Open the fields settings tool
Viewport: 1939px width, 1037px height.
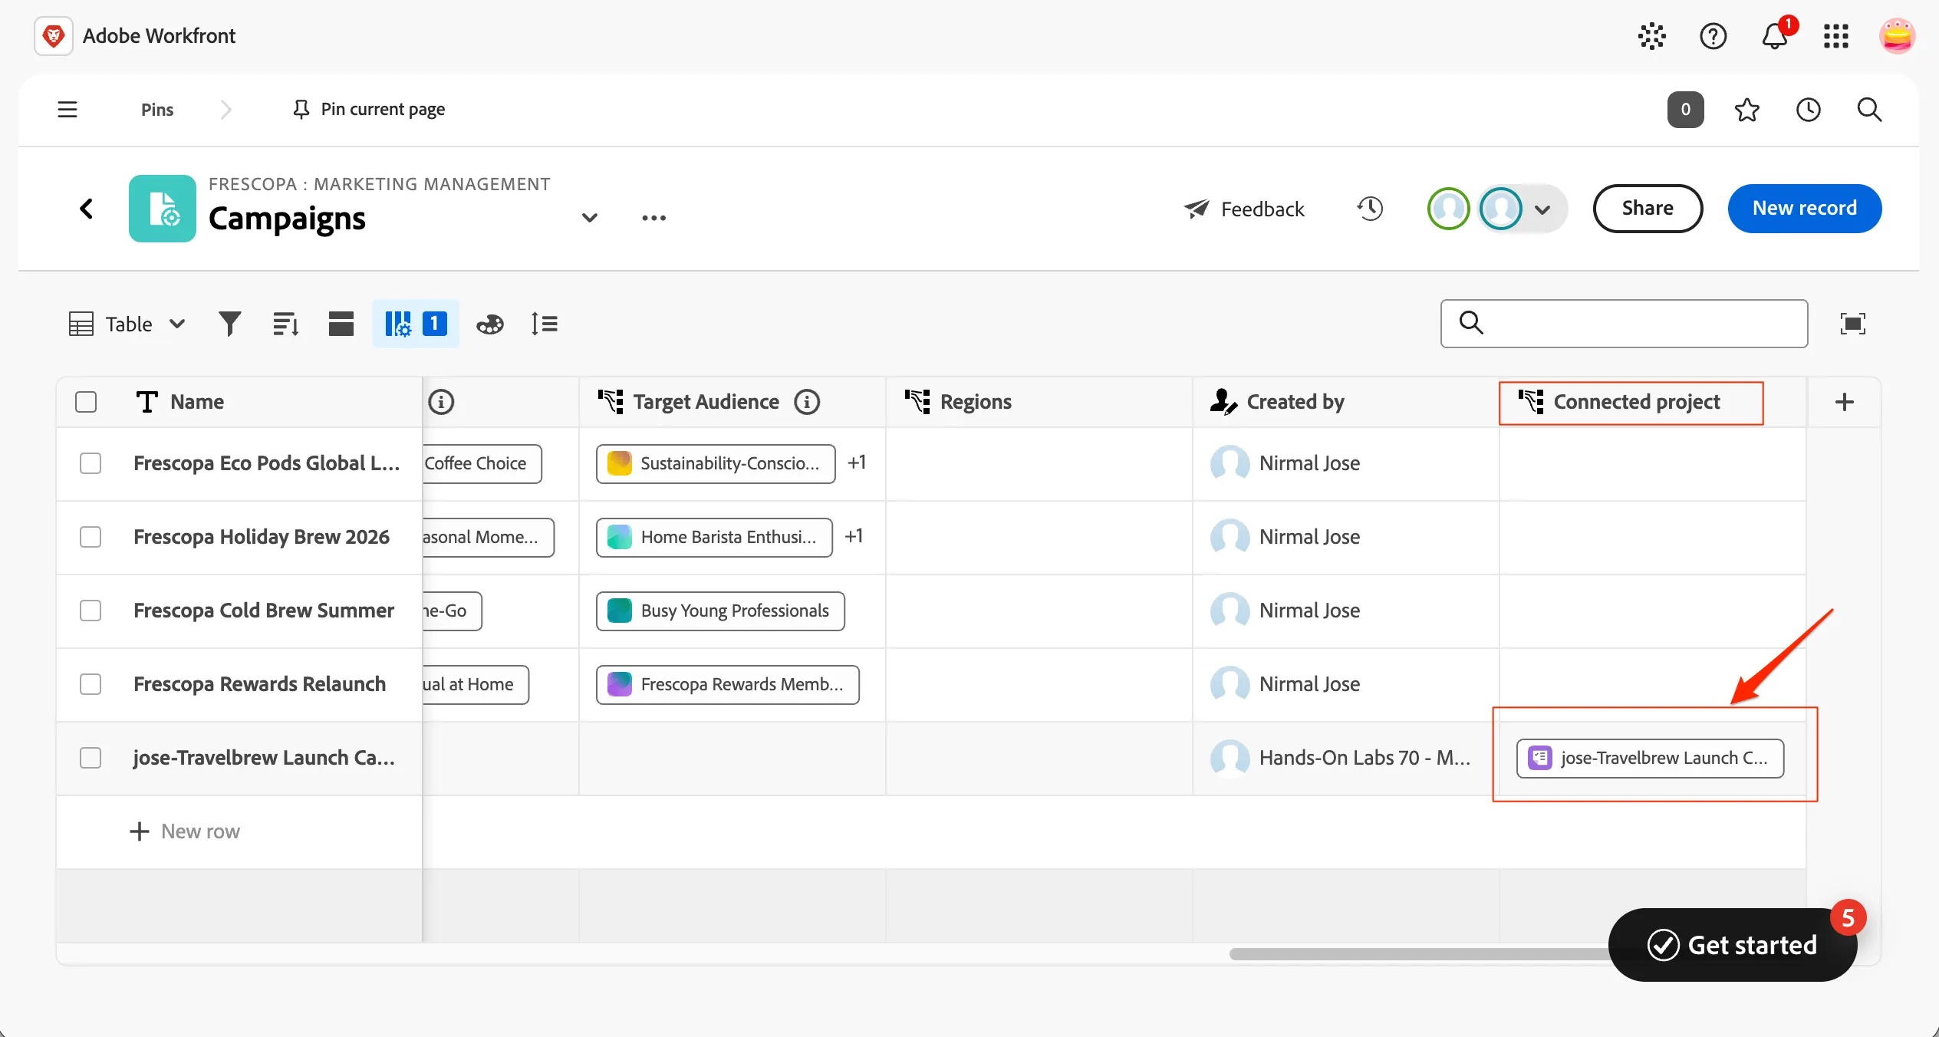click(416, 324)
